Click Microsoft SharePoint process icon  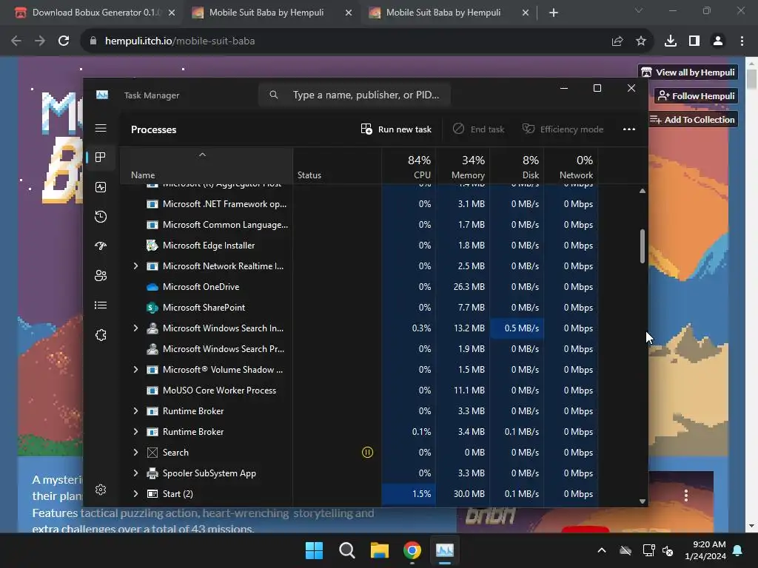[x=152, y=308]
